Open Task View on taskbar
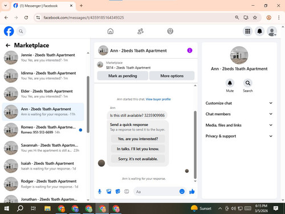This screenshot has width=285, height=214. [33, 208]
